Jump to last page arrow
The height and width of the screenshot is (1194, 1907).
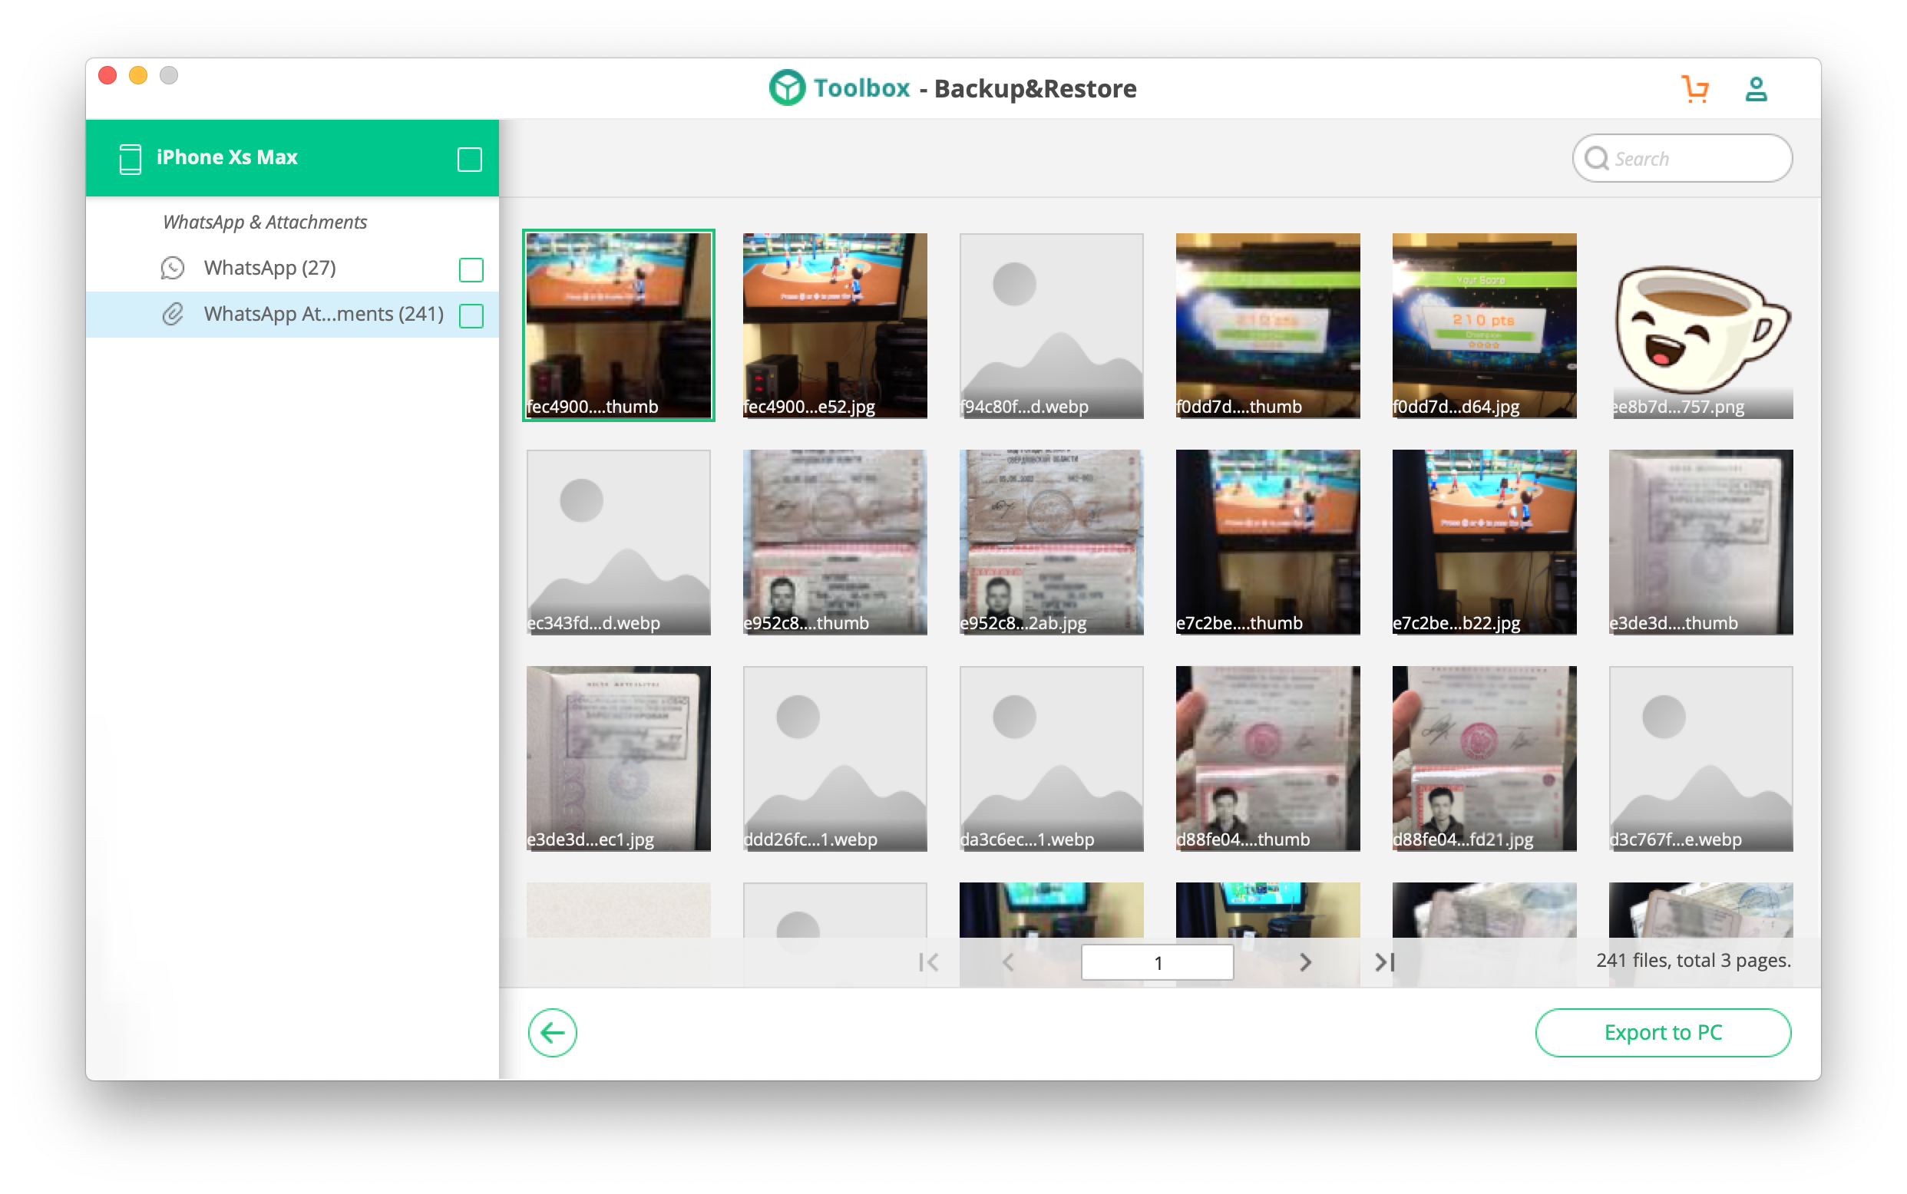1384,961
